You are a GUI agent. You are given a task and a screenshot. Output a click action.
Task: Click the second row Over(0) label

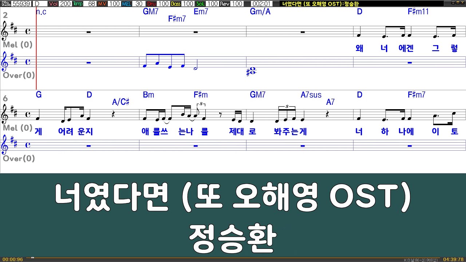[x=19, y=159]
